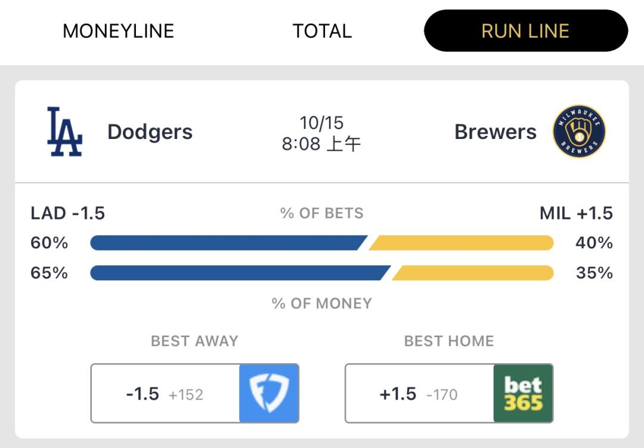Tap the Milwaukee Brewers logo
The width and height of the screenshot is (644, 448).
tap(578, 132)
